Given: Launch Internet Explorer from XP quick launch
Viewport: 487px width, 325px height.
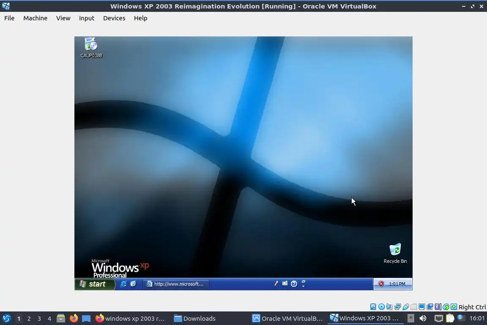Looking at the screenshot, I should tap(123, 284).
